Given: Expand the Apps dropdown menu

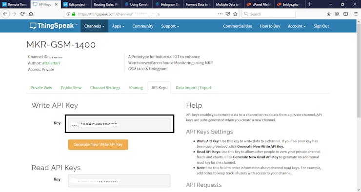Looking at the screenshot, I should [x=118, y=26].
